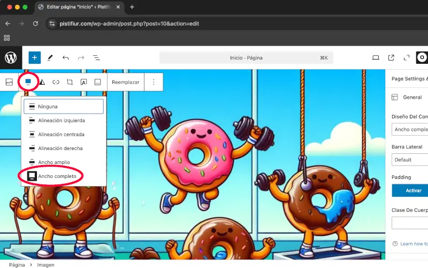Click Imagen in the breadcrumb
428x268 pixels.
[45, 265]
